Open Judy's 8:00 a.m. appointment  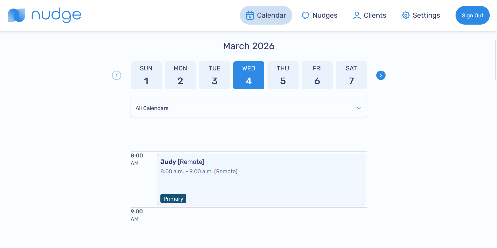(x=261, y=179)
